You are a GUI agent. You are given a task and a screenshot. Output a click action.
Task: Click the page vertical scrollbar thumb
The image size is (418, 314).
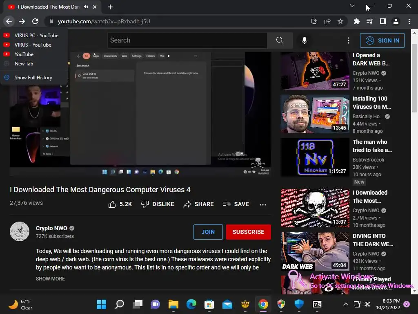click(414, 77)
